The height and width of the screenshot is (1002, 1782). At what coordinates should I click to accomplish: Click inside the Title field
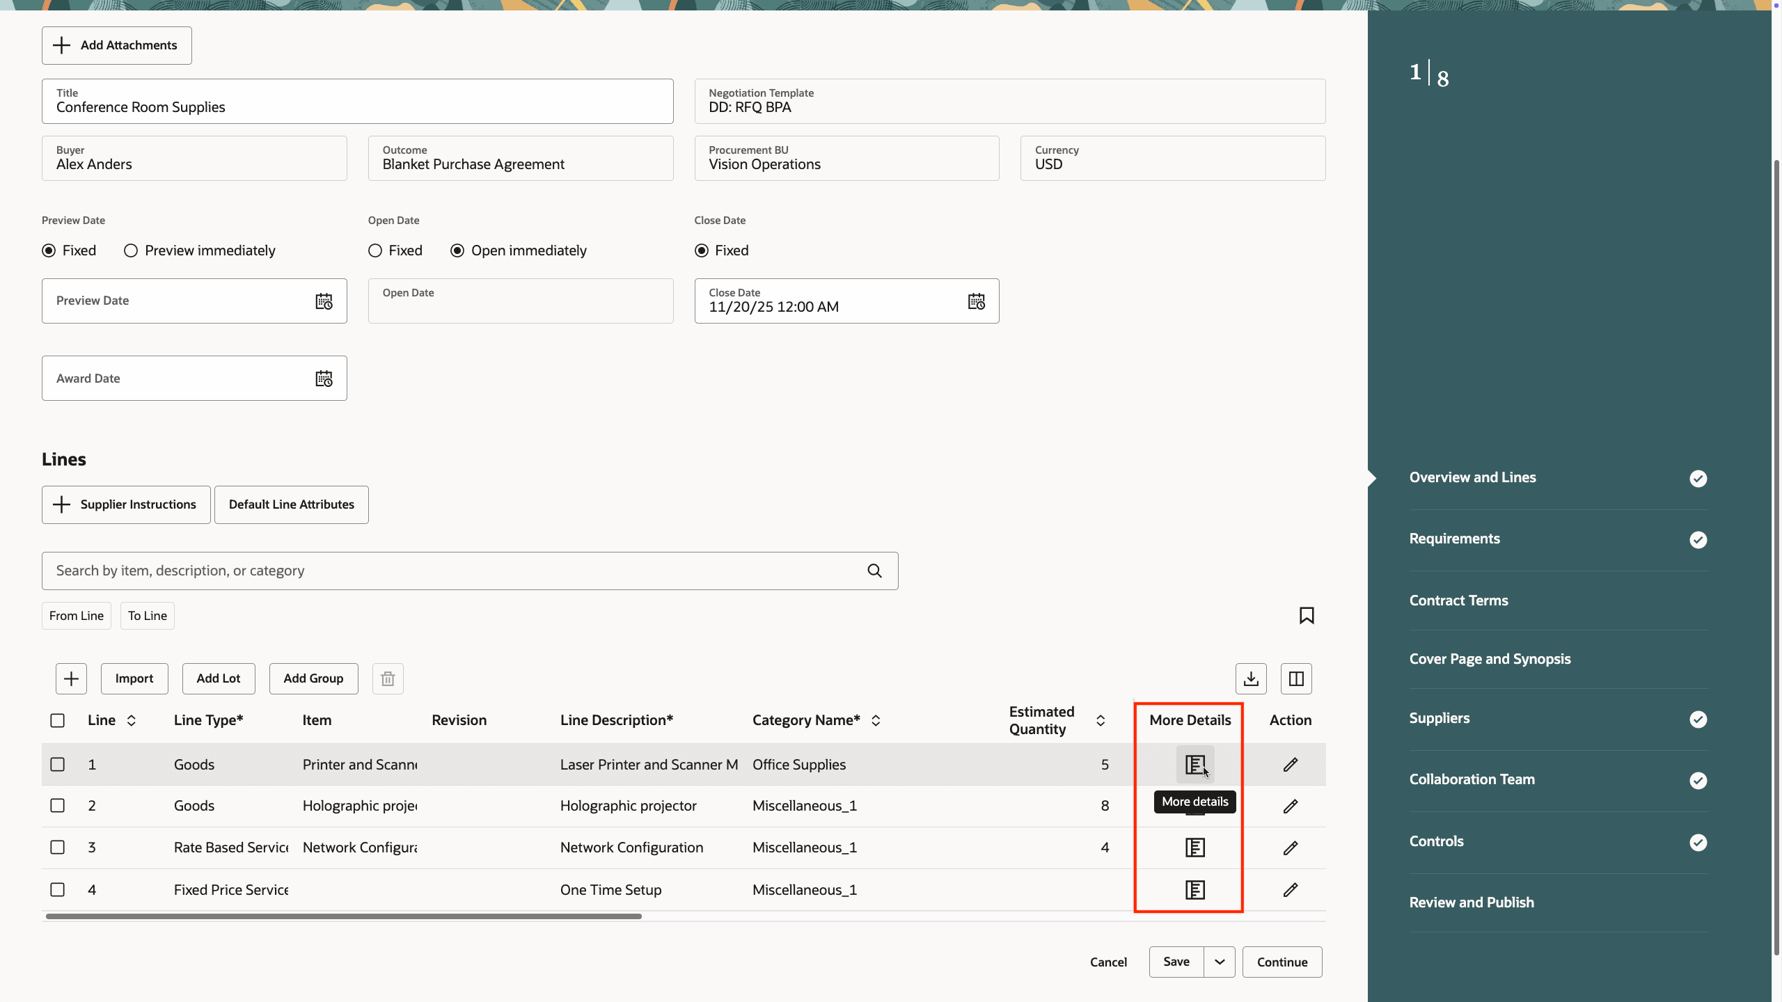356,106
